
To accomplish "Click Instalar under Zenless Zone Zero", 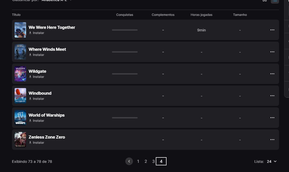I will pyautogui.click(x=37, y=143).
